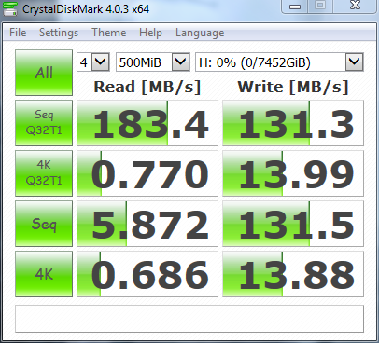Open the test count dropdown showing 4

click(93, 62)
